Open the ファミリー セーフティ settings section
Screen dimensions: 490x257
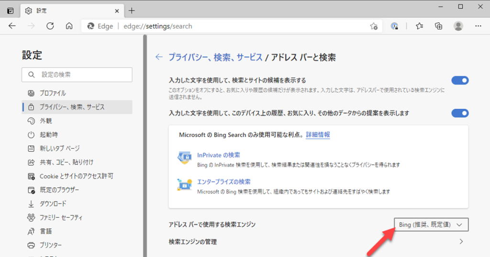click(77, 217)
